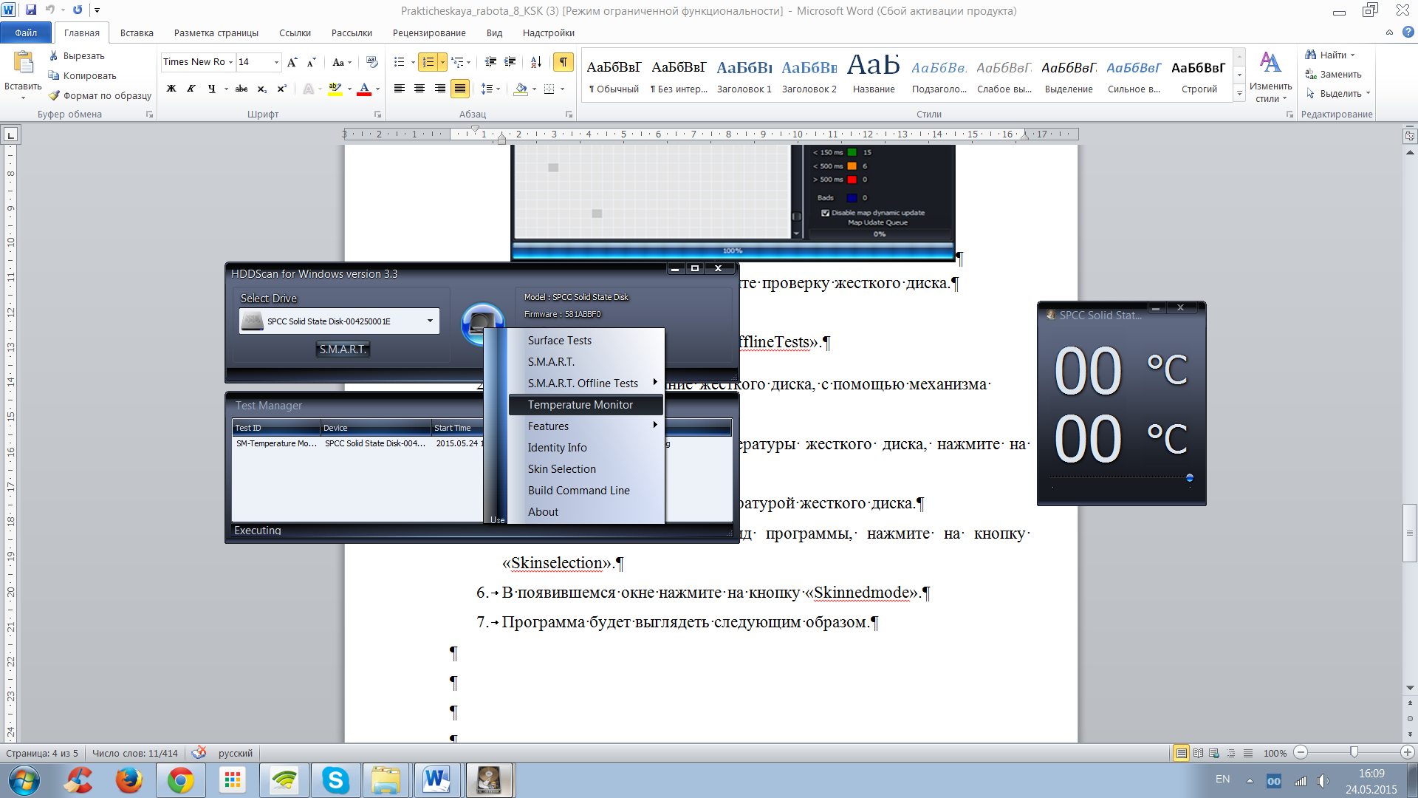The image size is (1418, 798).
Task: Expand the styles gallery
Action: (1239, 94)
